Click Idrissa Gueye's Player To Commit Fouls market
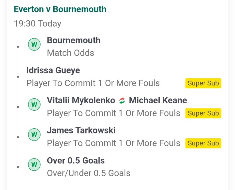This screenshot has height=190, width=235. click(x=93, y=83)
